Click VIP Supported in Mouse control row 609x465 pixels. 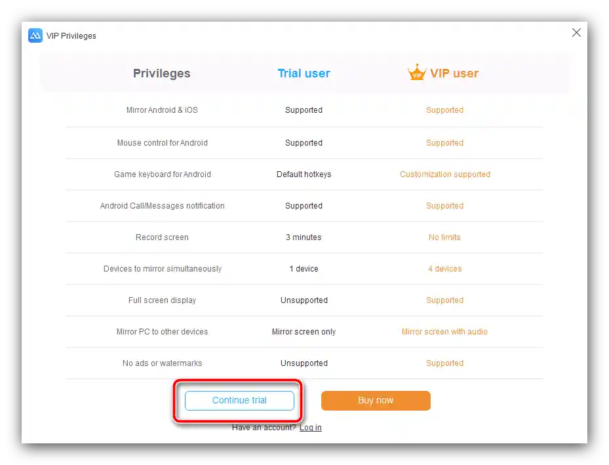444,142
